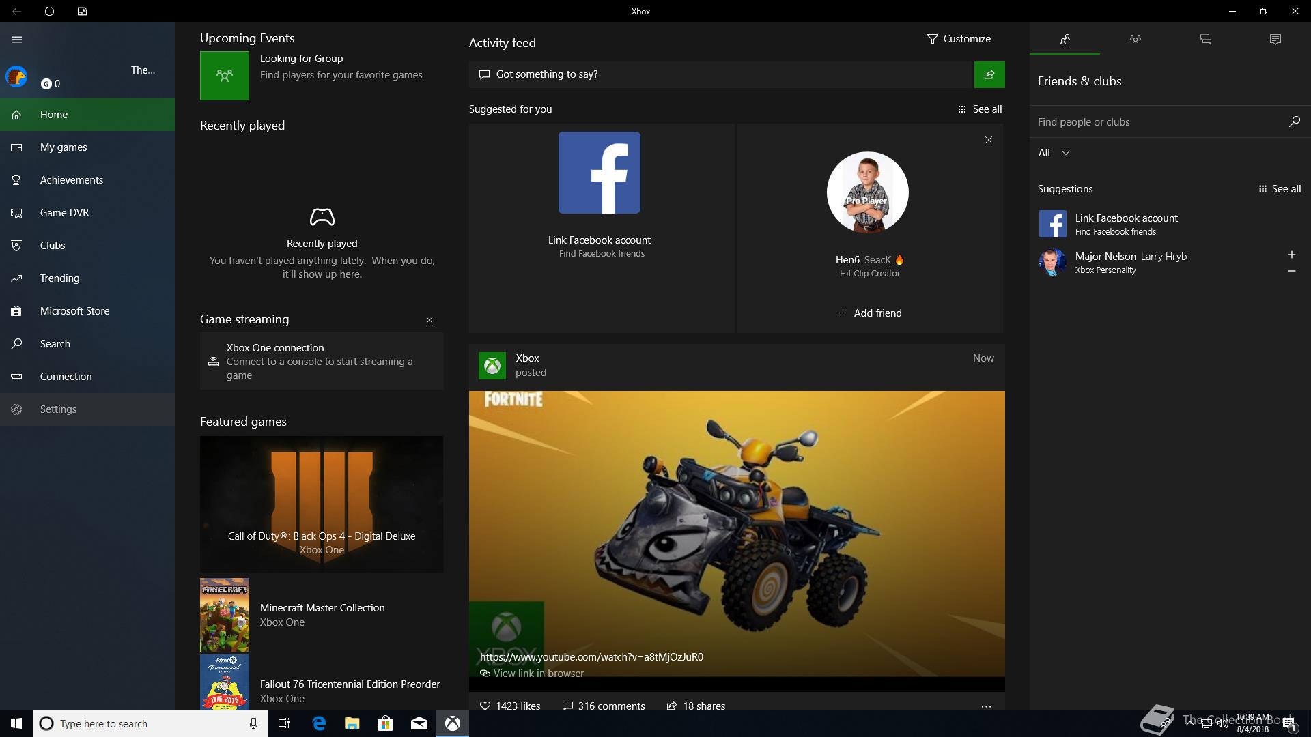The height and width of the screenshot is (737, 1311).
Task: See all friend suggestions in right panel
Action: coord(1280,189)
